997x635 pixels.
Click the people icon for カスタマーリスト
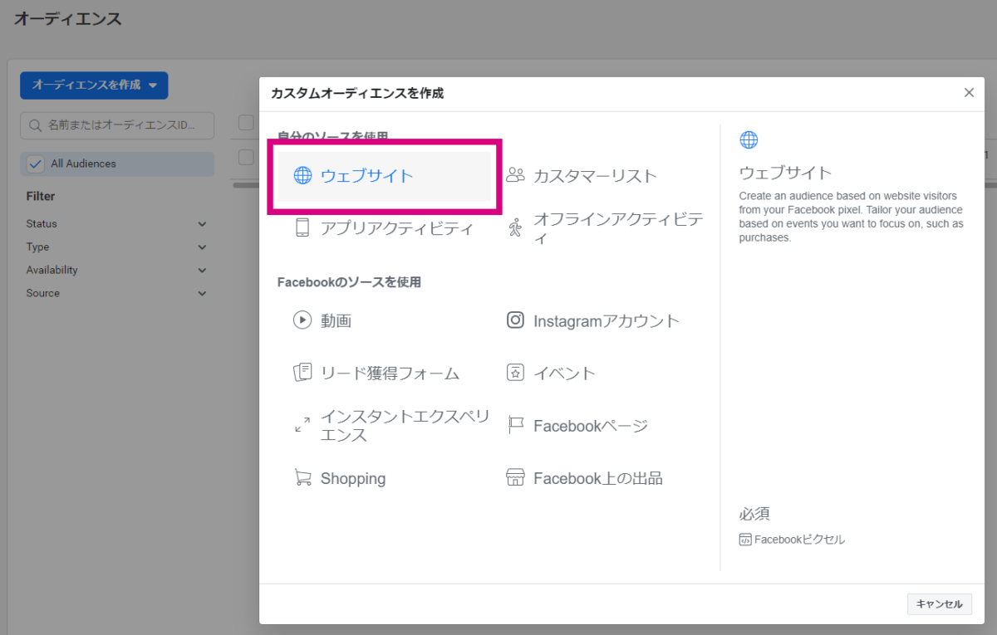click(515, 175)
